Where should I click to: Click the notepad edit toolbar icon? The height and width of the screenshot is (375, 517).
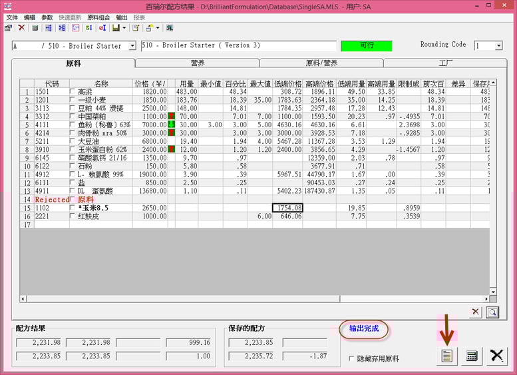pyautogui.click(x=136, y=28)
